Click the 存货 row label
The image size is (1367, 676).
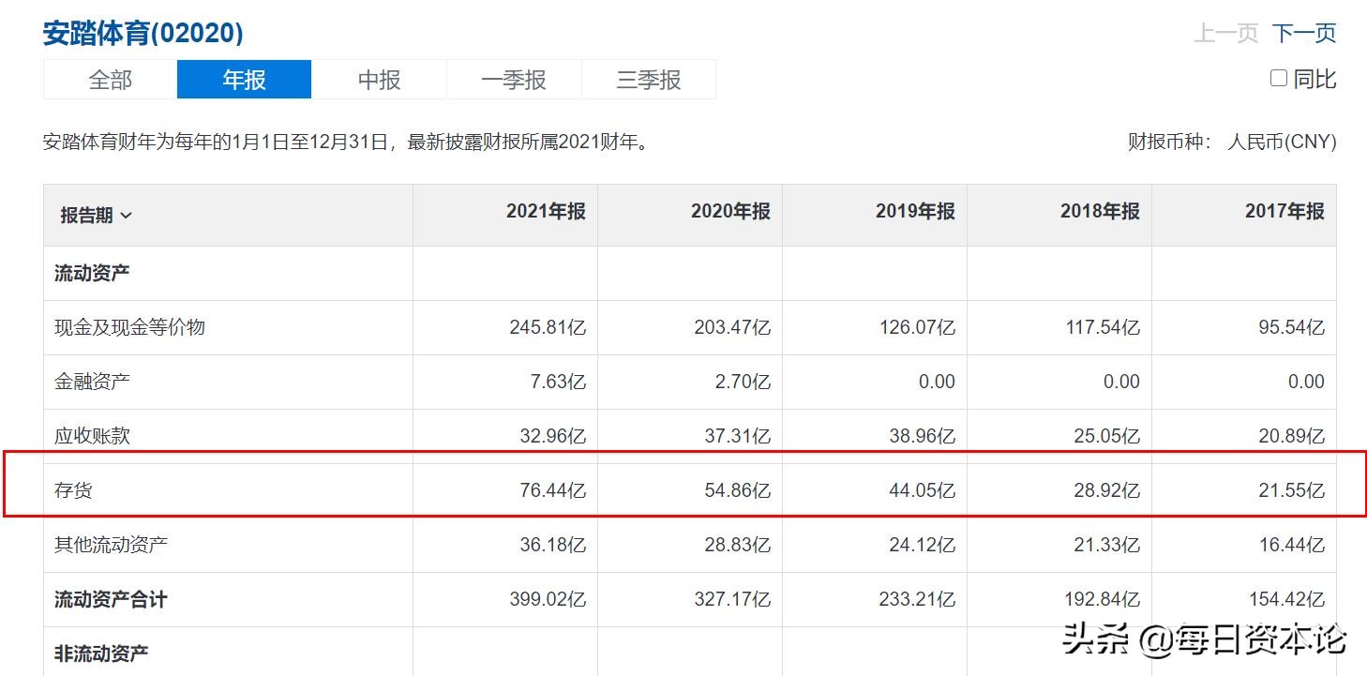(x=73, y=490)
